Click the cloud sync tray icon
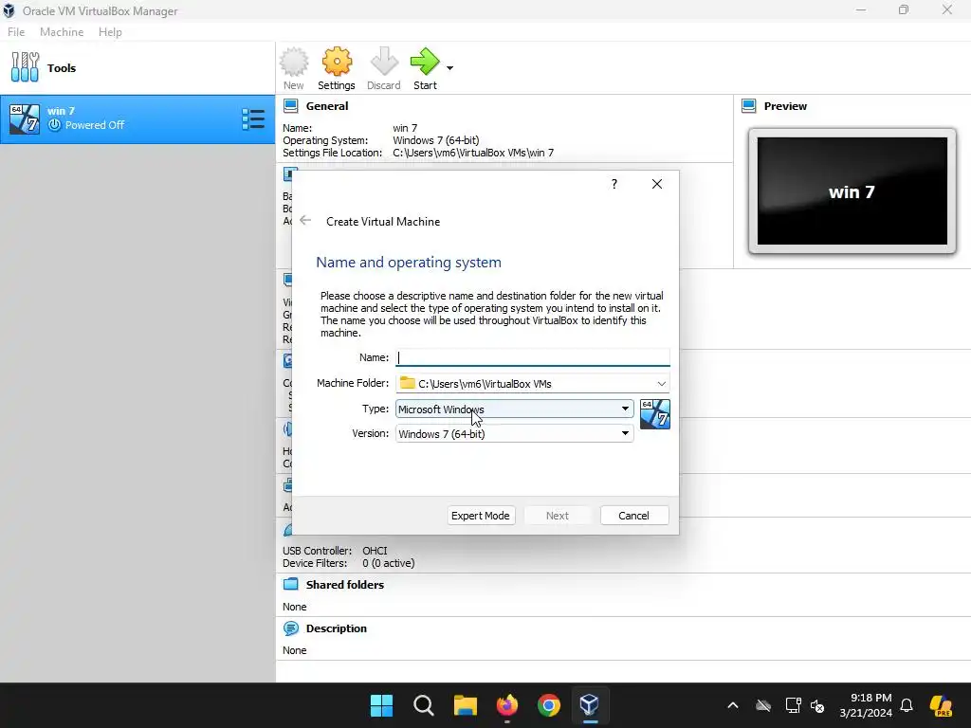 (x=763, y=705)
